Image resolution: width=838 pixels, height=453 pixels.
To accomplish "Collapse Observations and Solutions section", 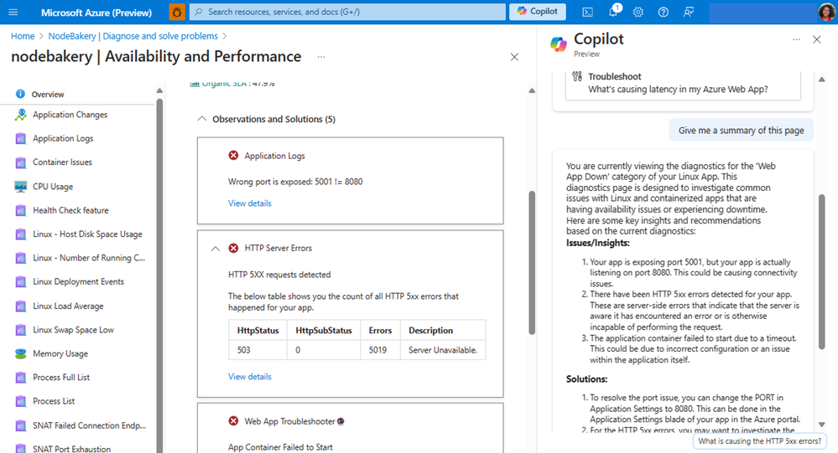I will tap(202, 119).
